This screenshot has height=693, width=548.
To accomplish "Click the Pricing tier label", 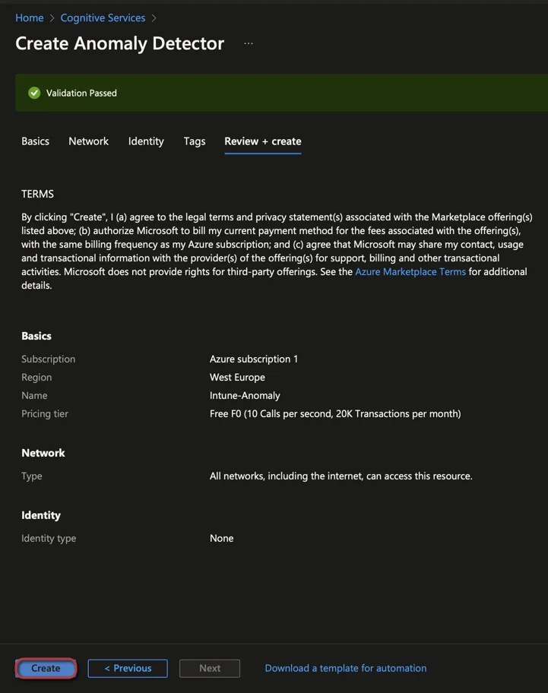I will click(45, 413).
